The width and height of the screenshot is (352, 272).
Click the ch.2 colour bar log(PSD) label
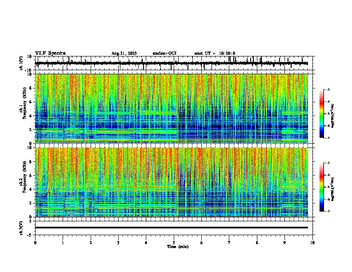333,189
